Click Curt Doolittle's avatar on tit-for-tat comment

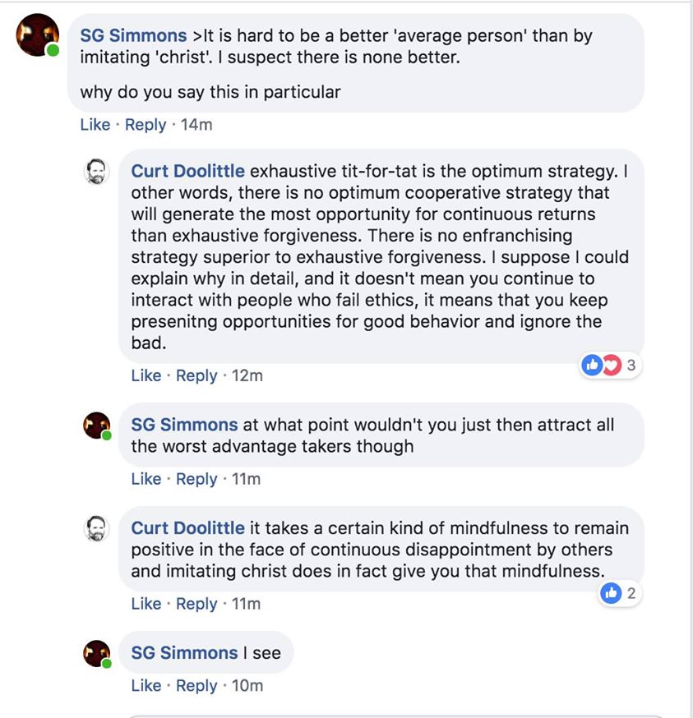(x=97, y=171)
